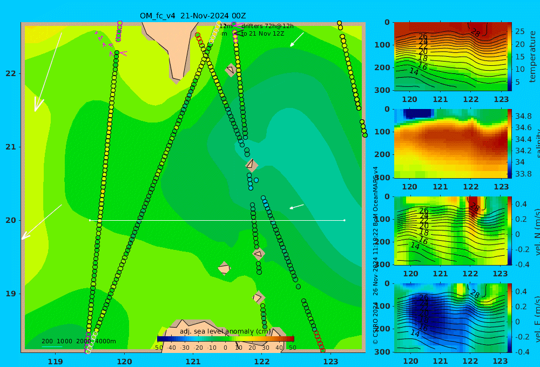Click the cyan drifter circle near 20.5°N, 121.9°E
The height and width of the screenshot is (367, 540).
pos(256,180)
